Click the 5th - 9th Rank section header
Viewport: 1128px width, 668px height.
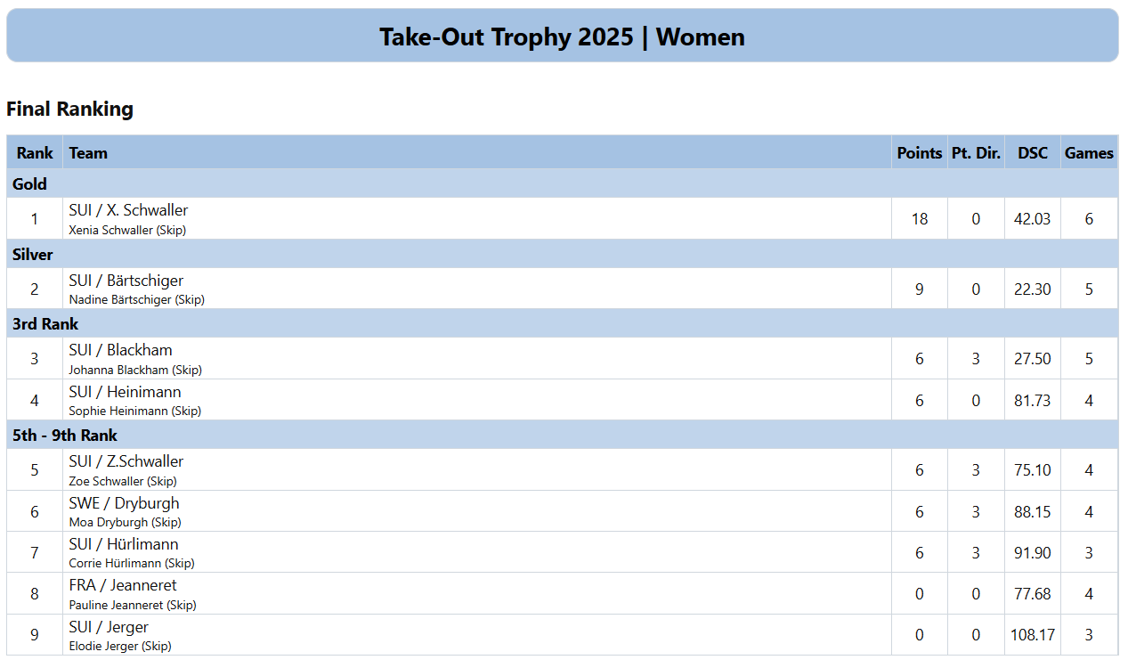click(65, 436)
